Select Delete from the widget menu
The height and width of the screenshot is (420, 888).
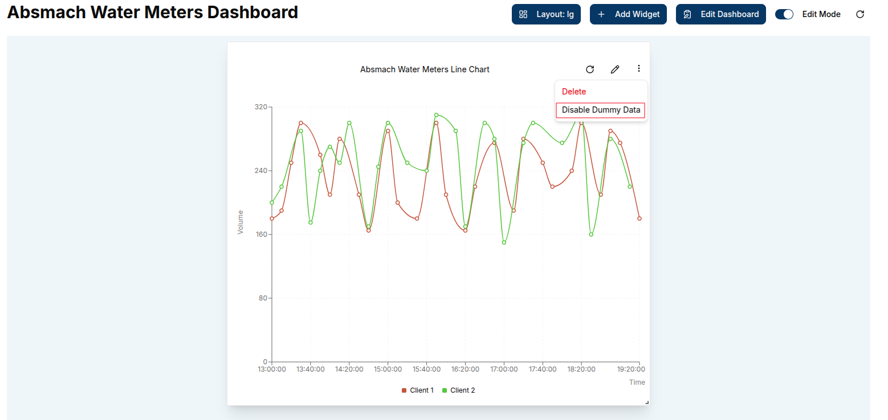tap(574, 92)
